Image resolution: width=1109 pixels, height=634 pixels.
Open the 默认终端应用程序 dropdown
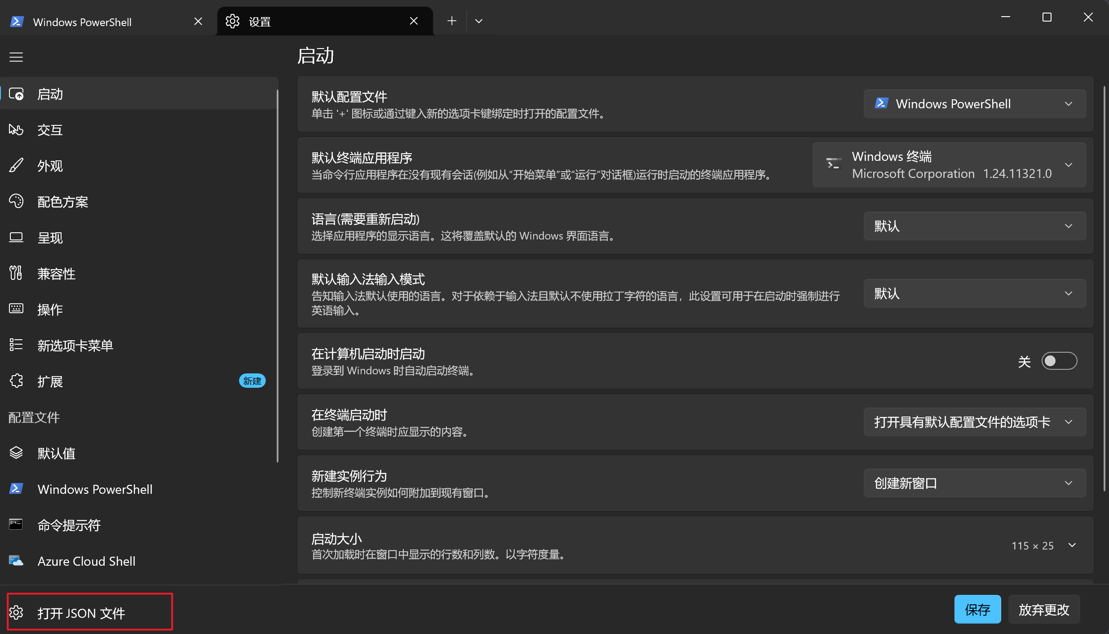pos(949,165)
